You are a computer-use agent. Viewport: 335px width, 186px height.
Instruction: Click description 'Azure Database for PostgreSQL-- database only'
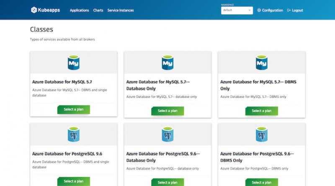[162, 168]
